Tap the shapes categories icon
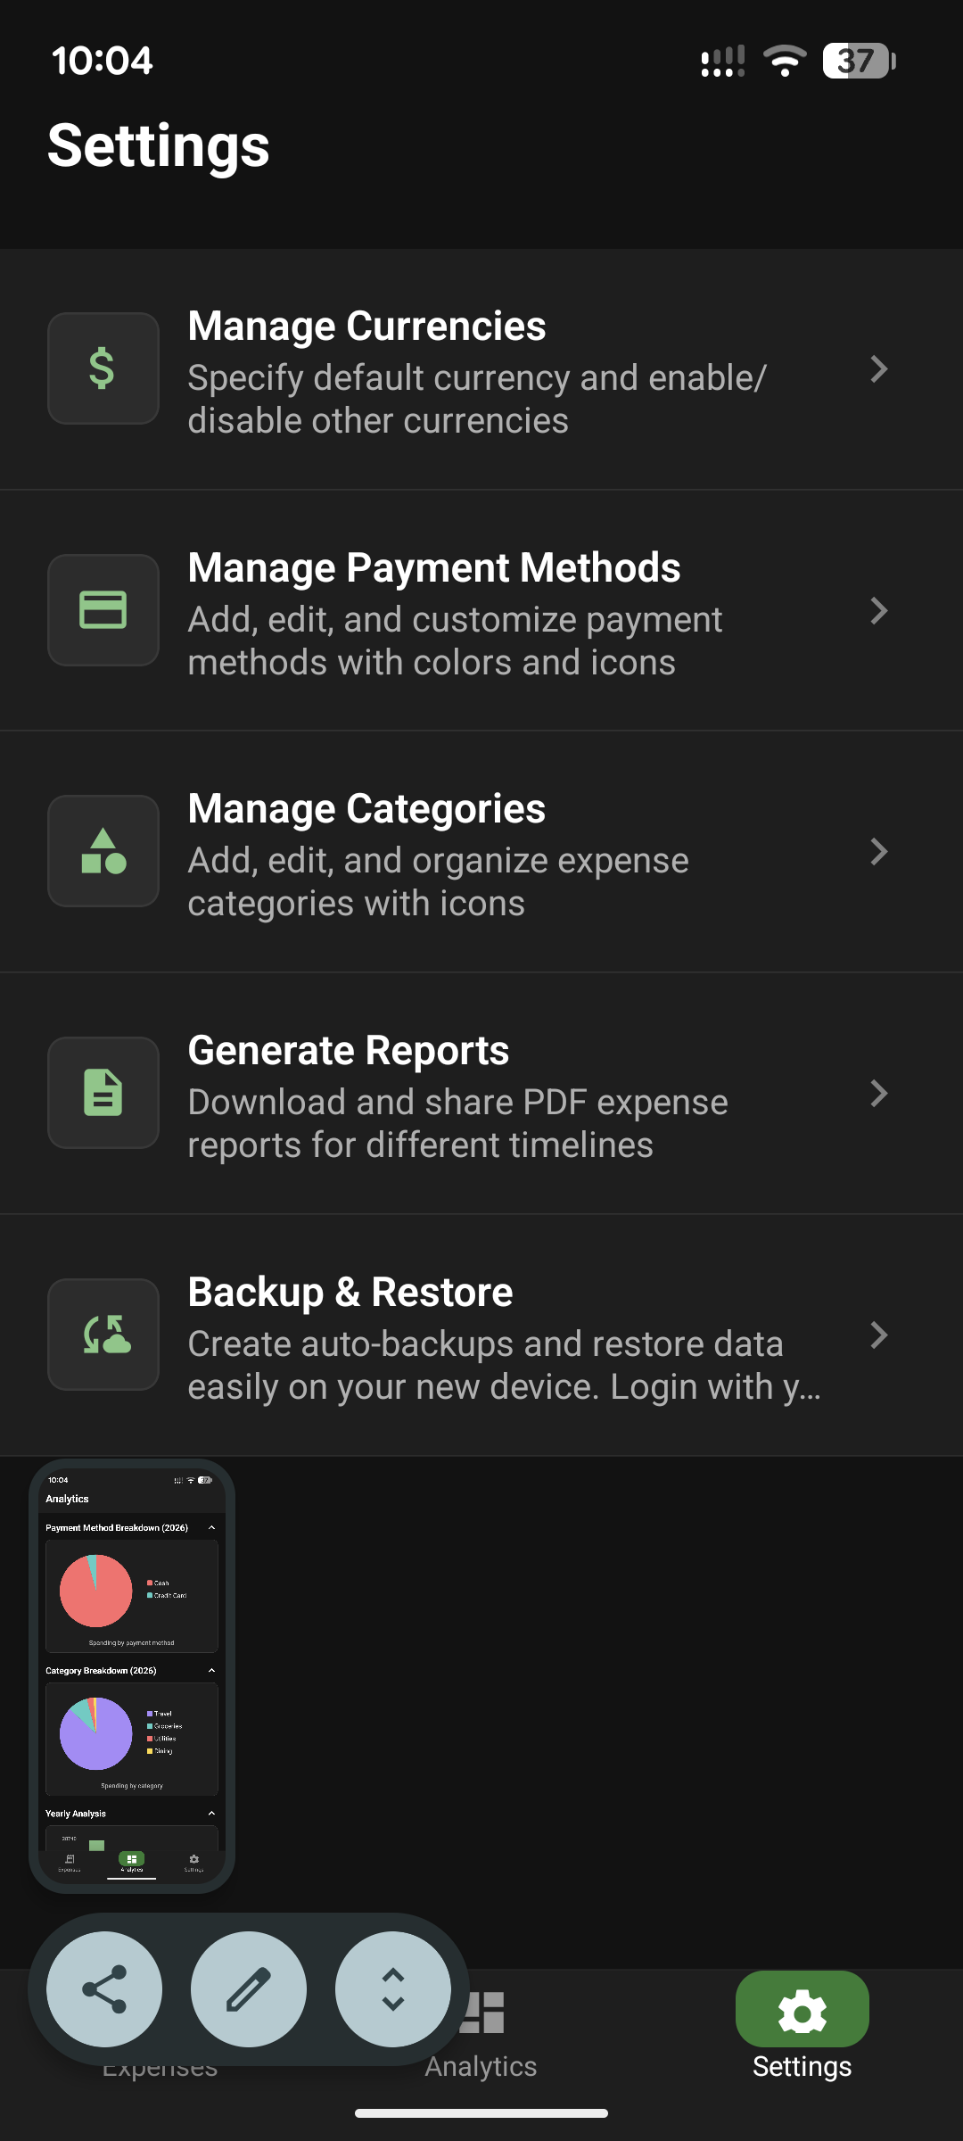 tap(103, 852)
